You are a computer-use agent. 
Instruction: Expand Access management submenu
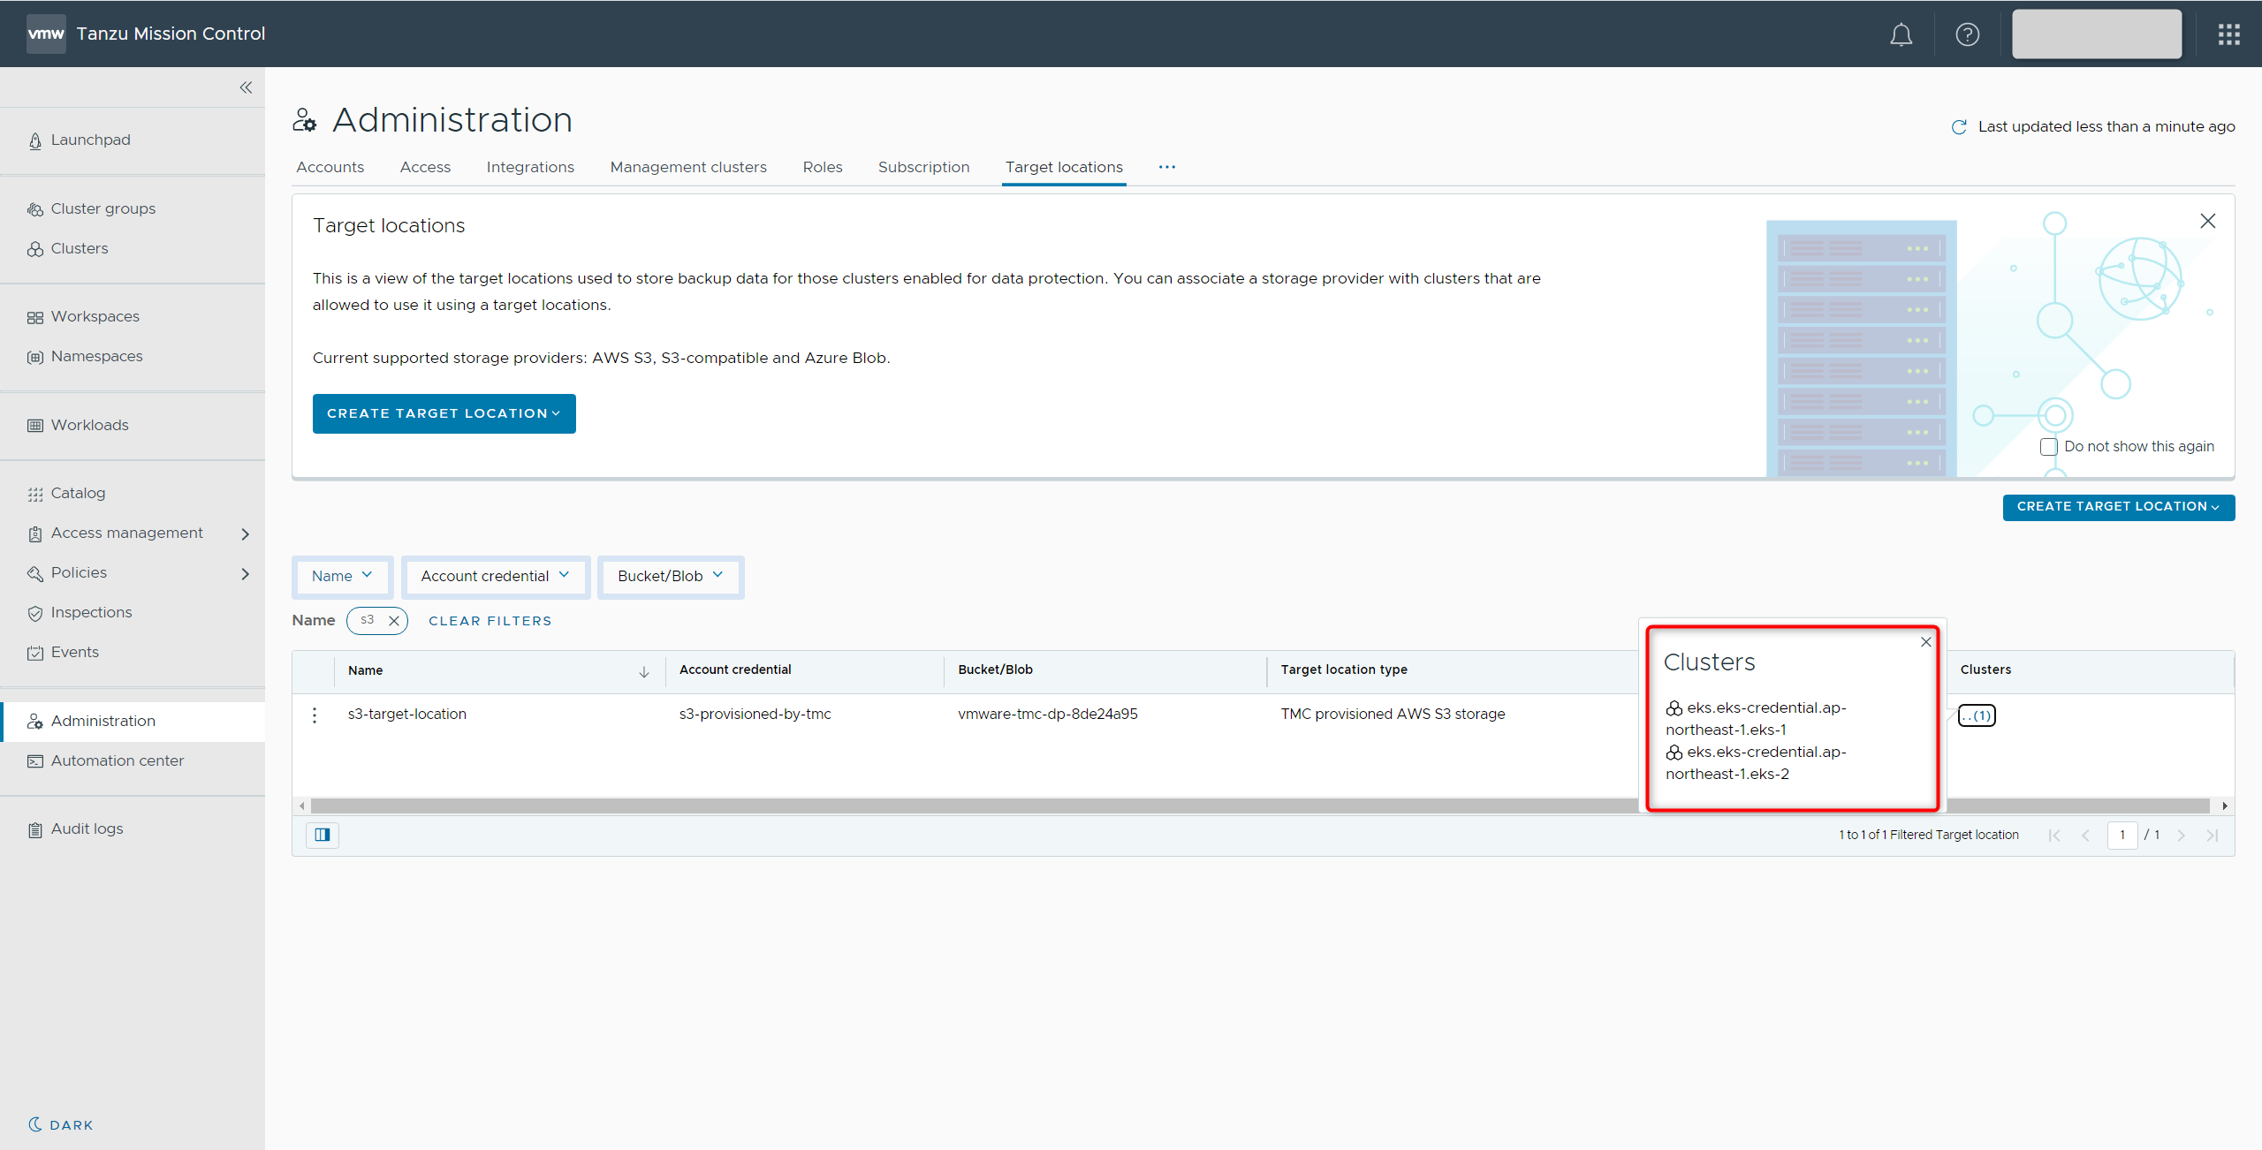pos(246,533)
